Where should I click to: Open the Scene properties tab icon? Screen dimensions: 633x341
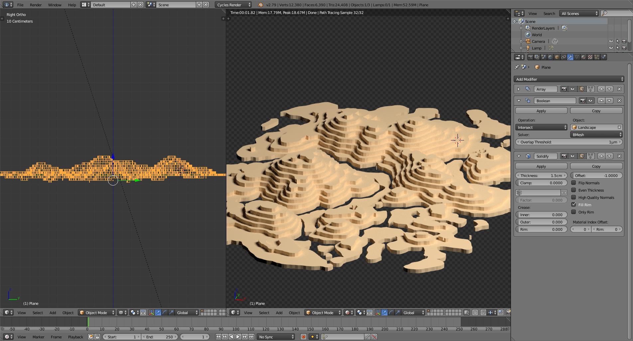544,57
